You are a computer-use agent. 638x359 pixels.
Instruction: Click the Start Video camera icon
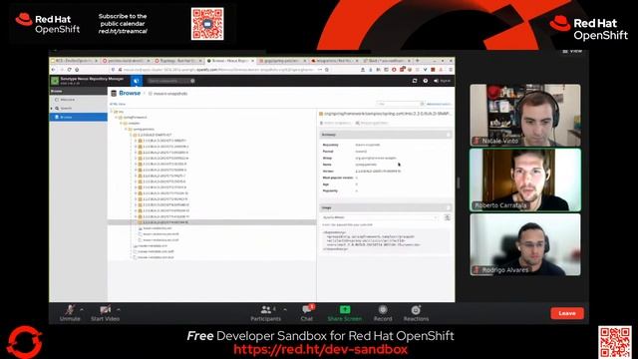pyautogui.click(x=105, y=310)
